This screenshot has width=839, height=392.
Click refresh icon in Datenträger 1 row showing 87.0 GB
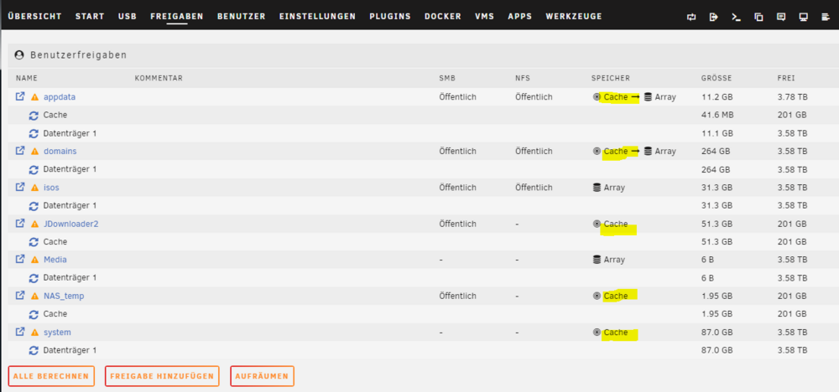[x=34, y=351]
